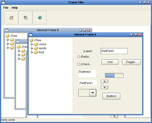Click Internal Frame 4 system menu icon
The height and width of the screenshot is (123, 152).
click(31, 35)
